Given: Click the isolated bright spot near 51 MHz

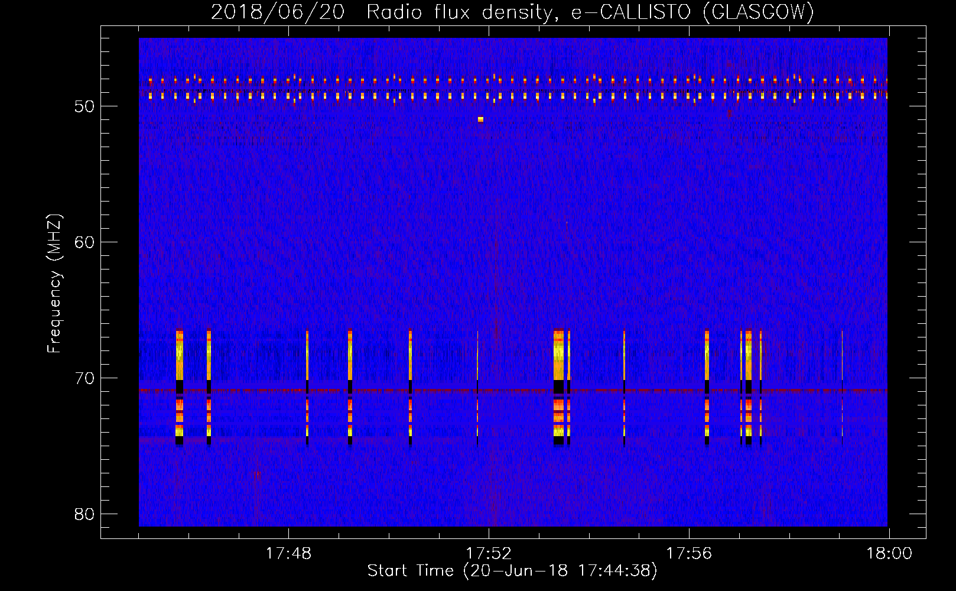Looking at the screenshot, I should coord(480,119).
